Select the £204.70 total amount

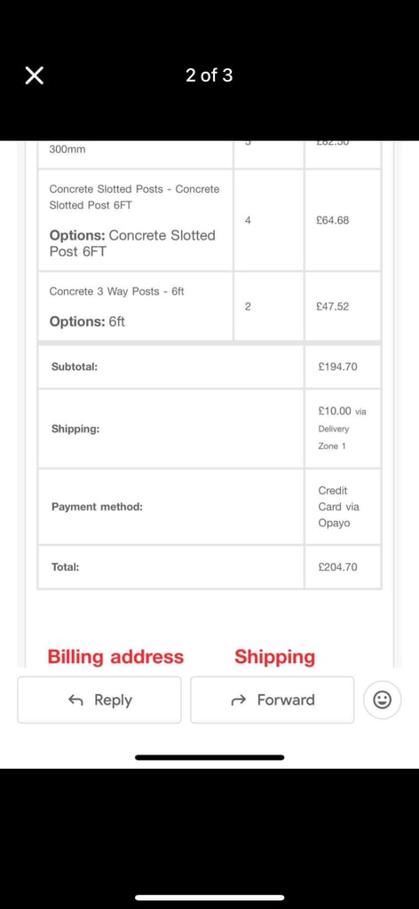coord(338,567)
